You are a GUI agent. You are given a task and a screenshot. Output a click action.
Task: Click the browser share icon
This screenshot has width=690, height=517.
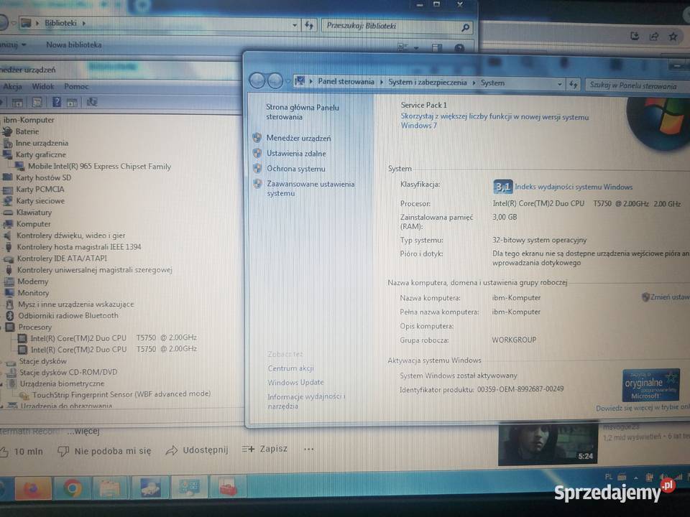pos(654,37)
